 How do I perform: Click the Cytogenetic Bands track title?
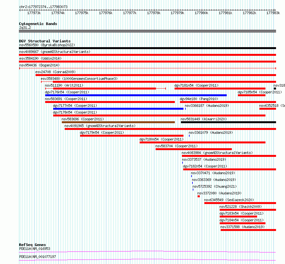pyautogui.click(x=38, y=24)
